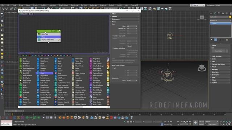This screenshot has height=130, width=232.
Task: Choose the Surface Force operator
Action: pyautogui.click(x=62, y=75)
